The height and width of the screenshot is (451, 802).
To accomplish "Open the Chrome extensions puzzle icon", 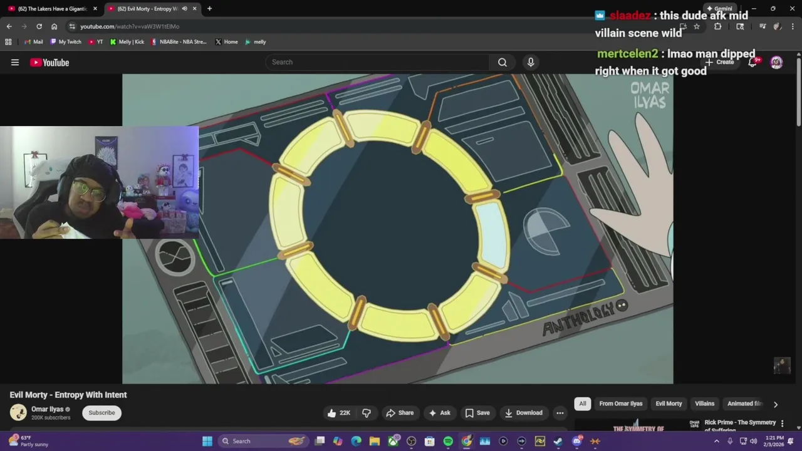I will point(718,26).
